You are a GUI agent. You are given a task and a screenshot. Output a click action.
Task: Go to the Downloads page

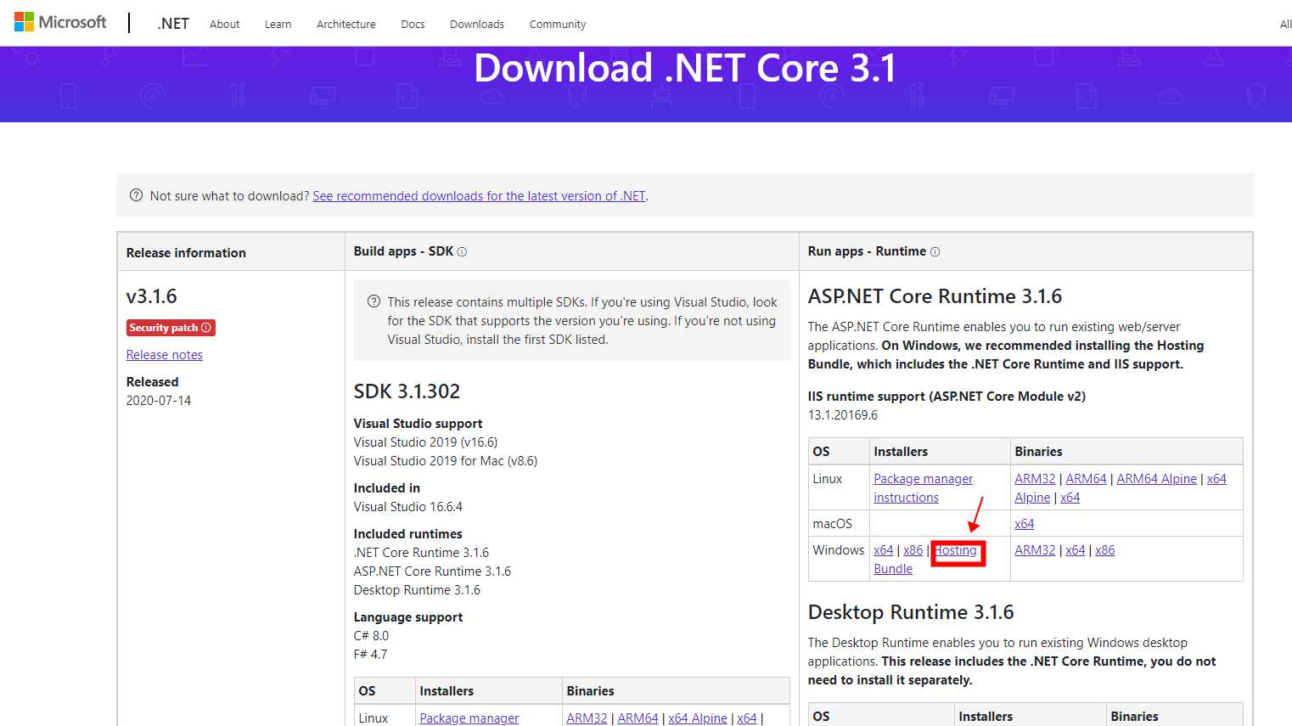[477, 25]
